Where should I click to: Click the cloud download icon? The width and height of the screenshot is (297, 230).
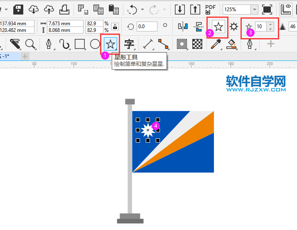[34, 9]
